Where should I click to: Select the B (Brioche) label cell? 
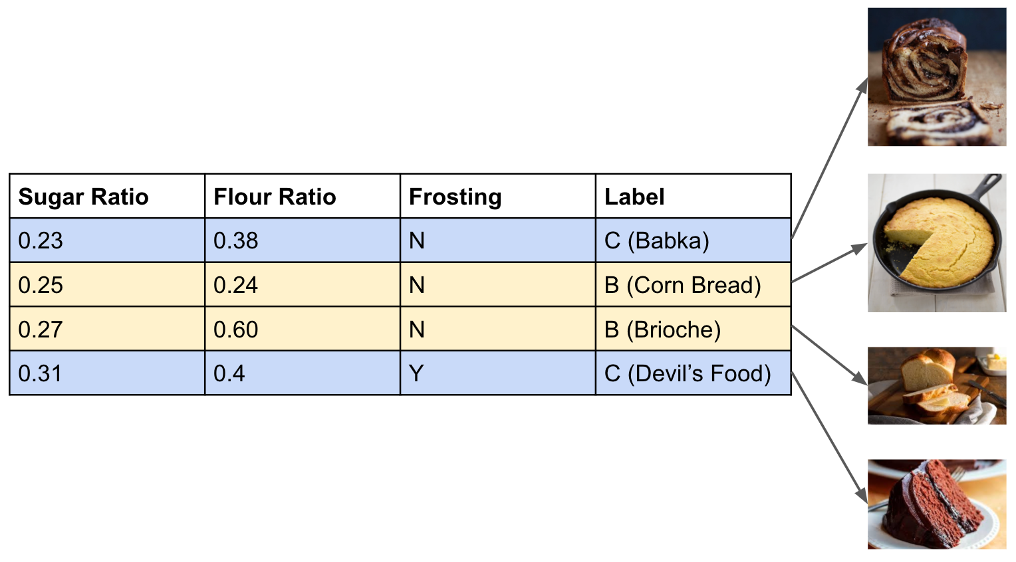click(693, 329)
